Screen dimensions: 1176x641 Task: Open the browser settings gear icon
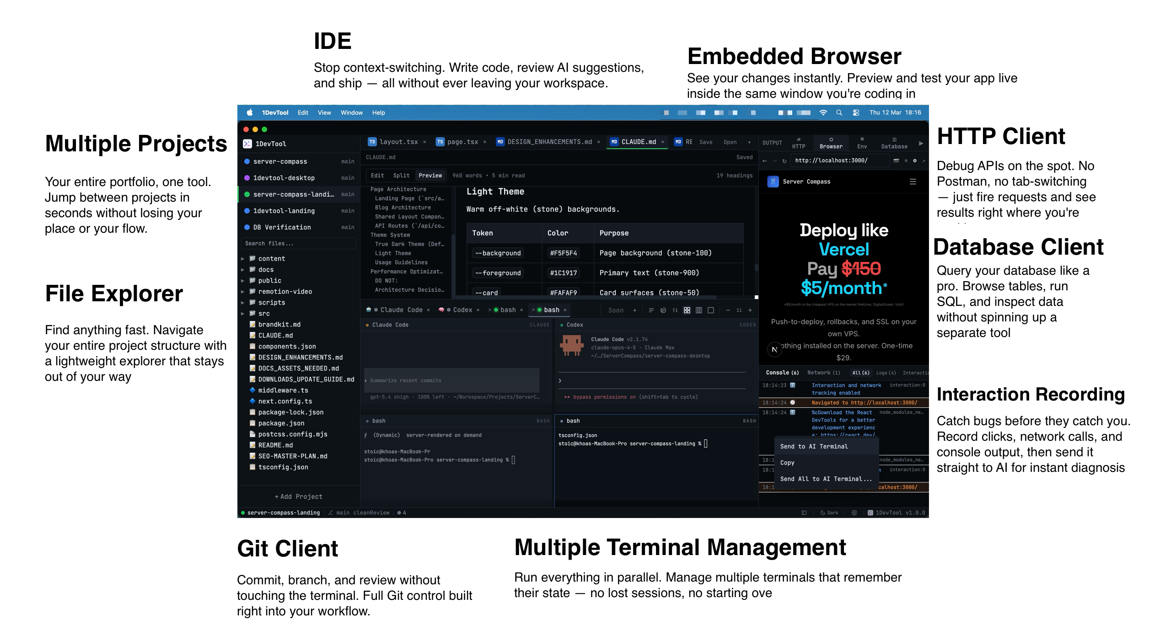(914, 160)
